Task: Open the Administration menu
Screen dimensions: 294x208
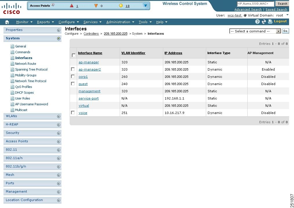Action: click(x=119, y=22)
